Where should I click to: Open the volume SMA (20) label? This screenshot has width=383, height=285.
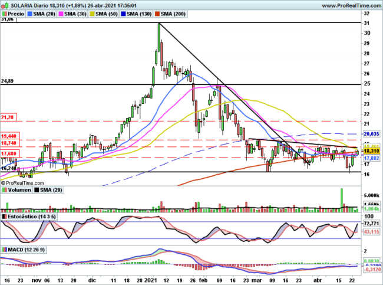point(51,190)
